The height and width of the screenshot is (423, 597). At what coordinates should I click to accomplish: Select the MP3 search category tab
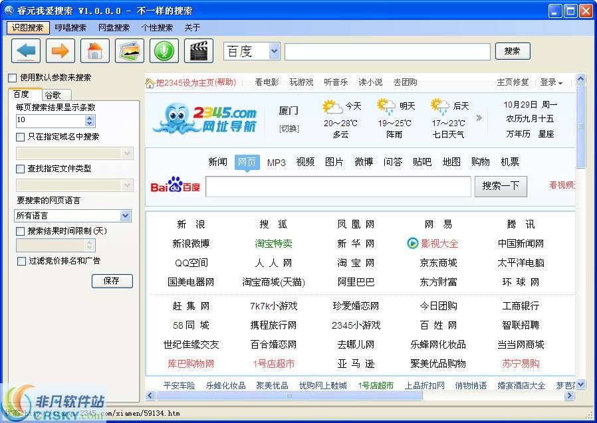[277, 163]
